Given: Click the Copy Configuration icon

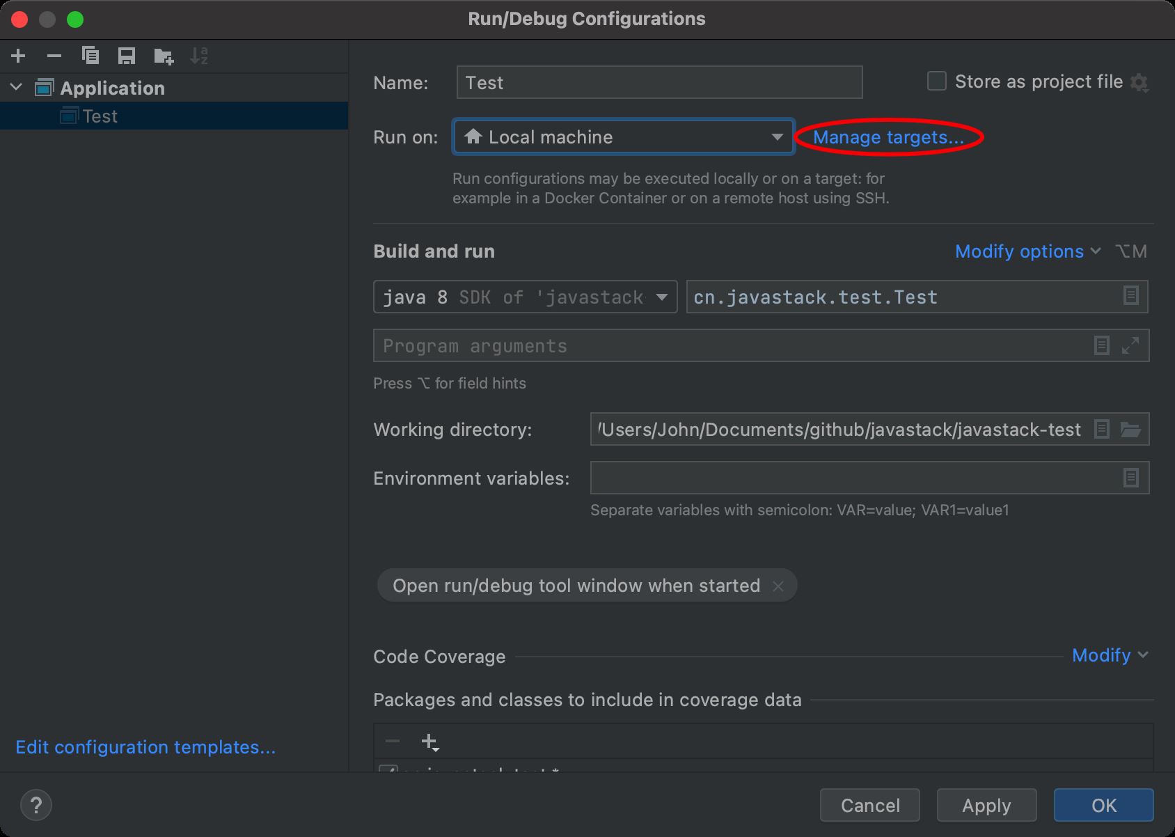Looking at the screenshot, I should click(x=90, y=56).
